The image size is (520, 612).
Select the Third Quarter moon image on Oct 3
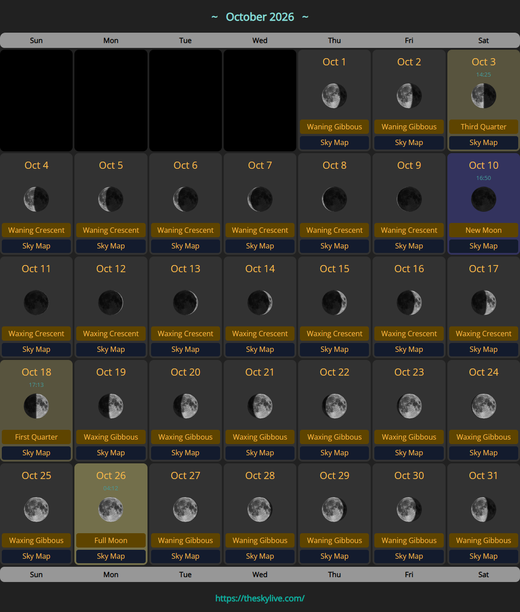point(483,95)
